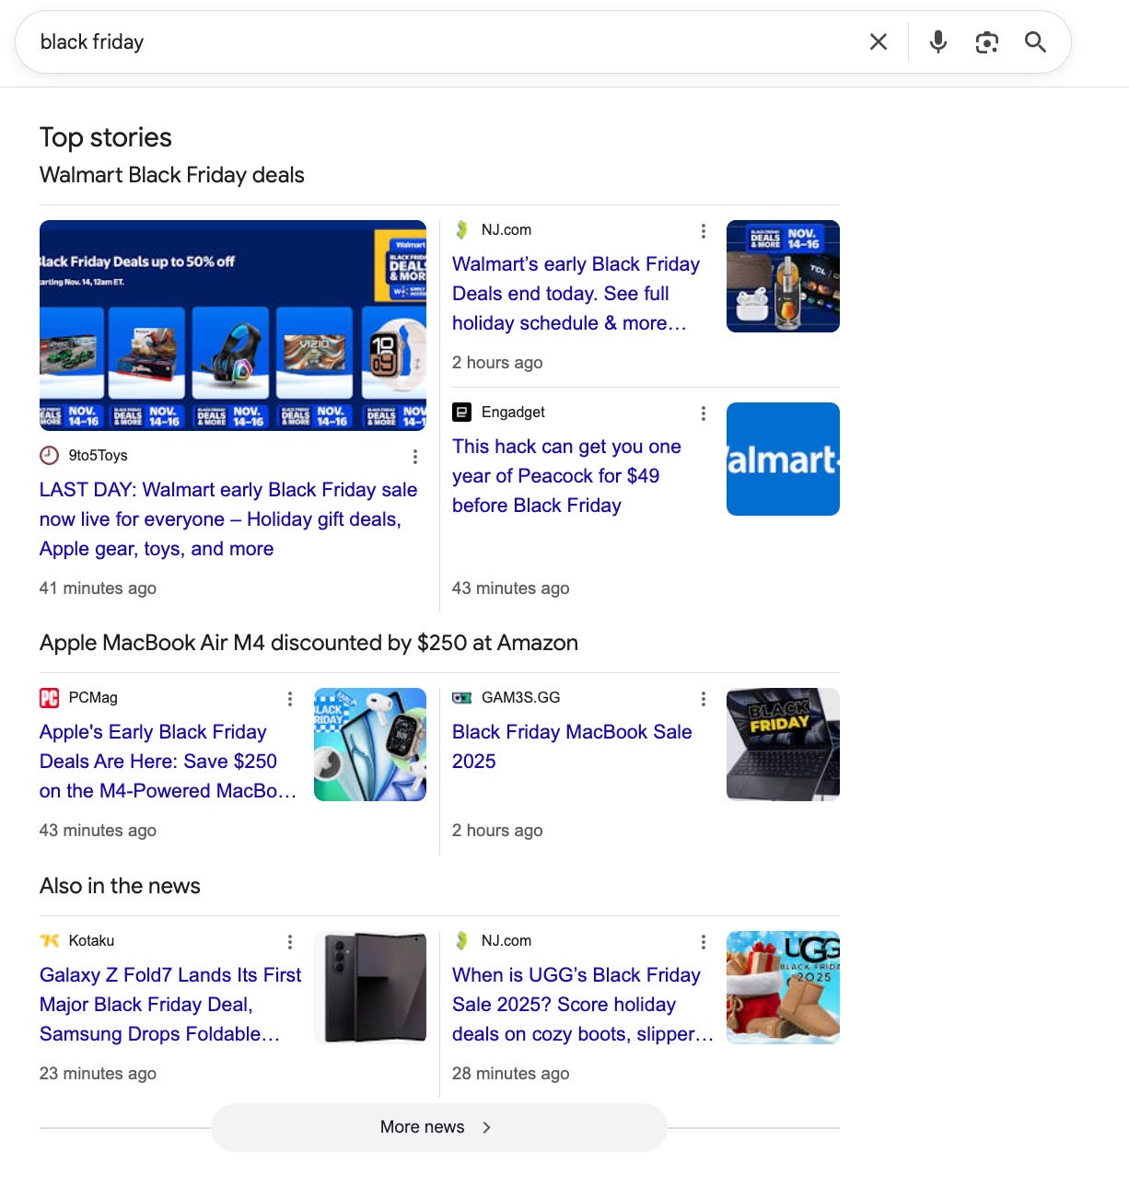Open 'When is UGG's Black Friday Sale 2025' article
The height and width of the screenshot is (1199, 1129).
(582, 1005)
